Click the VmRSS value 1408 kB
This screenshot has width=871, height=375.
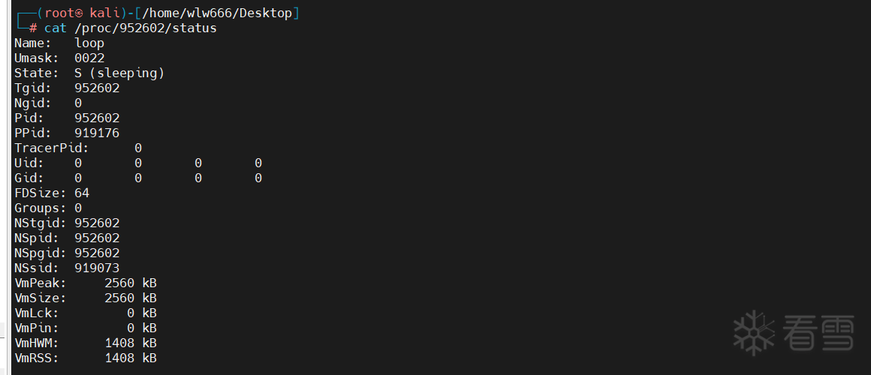[131, 358]
